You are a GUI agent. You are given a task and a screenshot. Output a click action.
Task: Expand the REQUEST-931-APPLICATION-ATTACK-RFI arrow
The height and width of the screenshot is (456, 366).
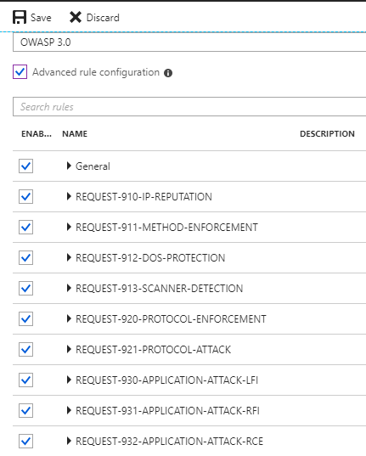[69, 410]
